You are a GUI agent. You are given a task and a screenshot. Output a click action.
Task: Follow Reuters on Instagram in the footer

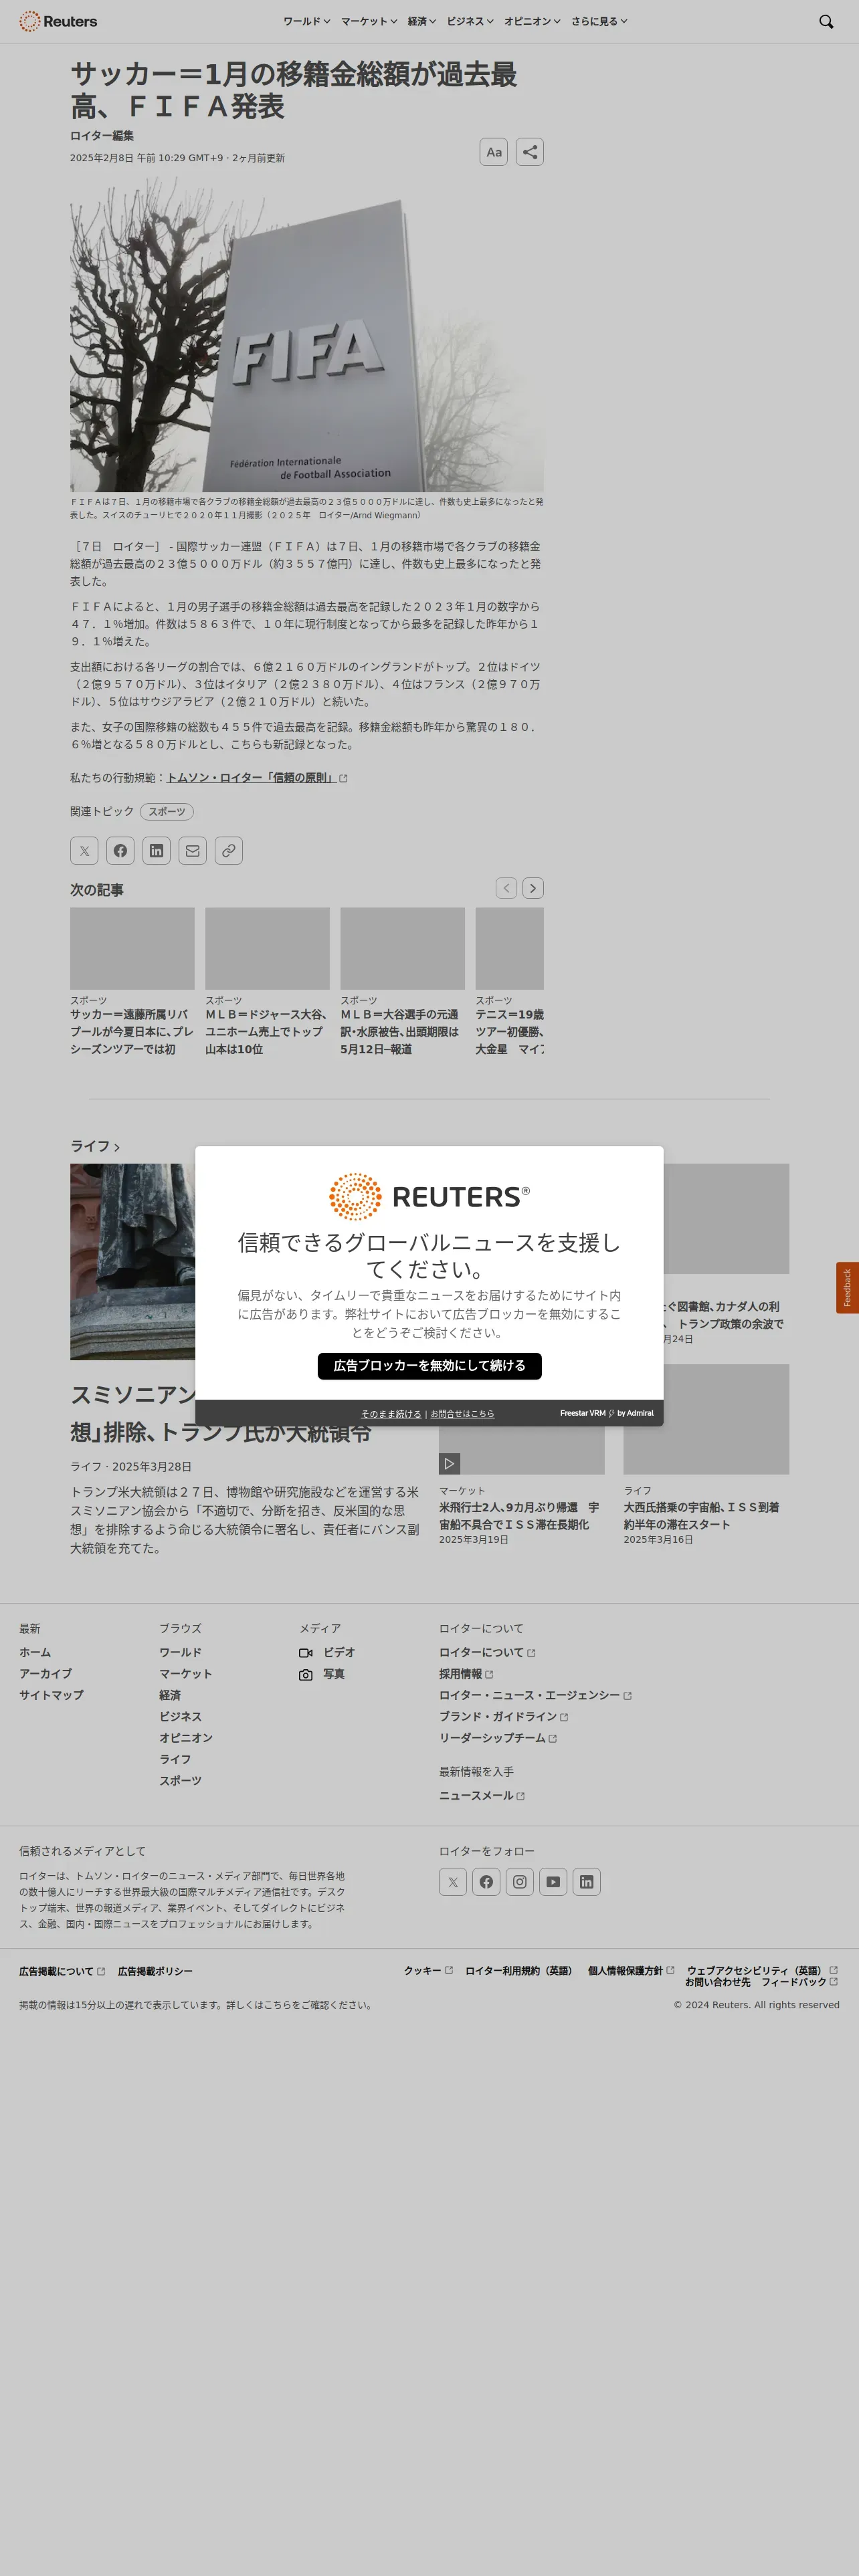(x=520, y=1882)
